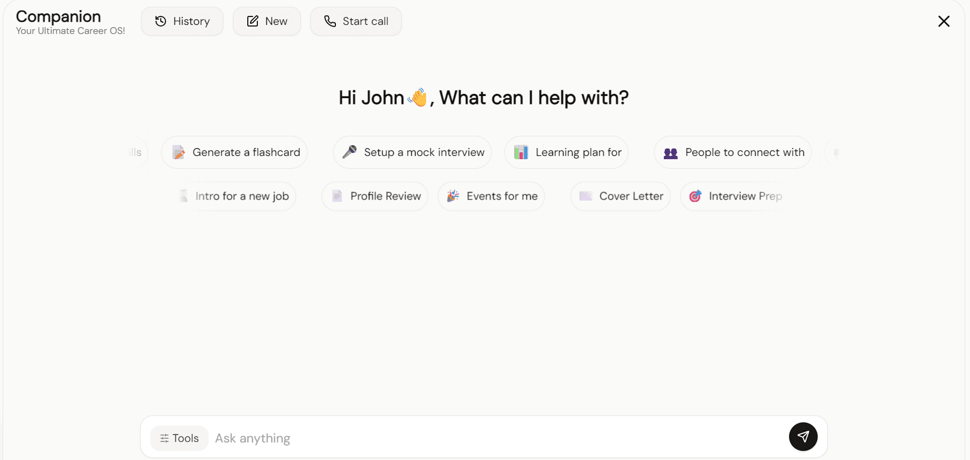Click the document icon for Profile Review

coord(337,196)
